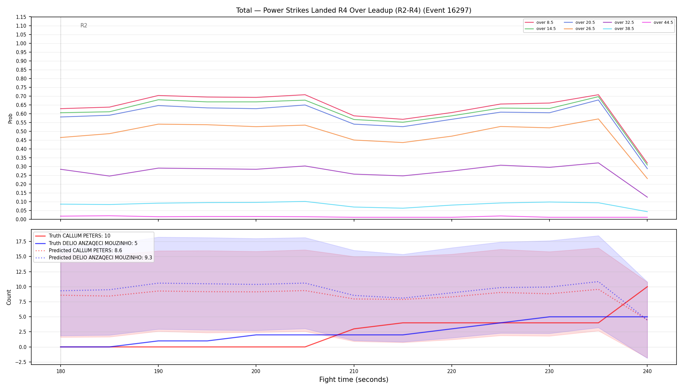Click the 210 tick on the x-axis
Screen dimensions: 684x391
[354, 371]
